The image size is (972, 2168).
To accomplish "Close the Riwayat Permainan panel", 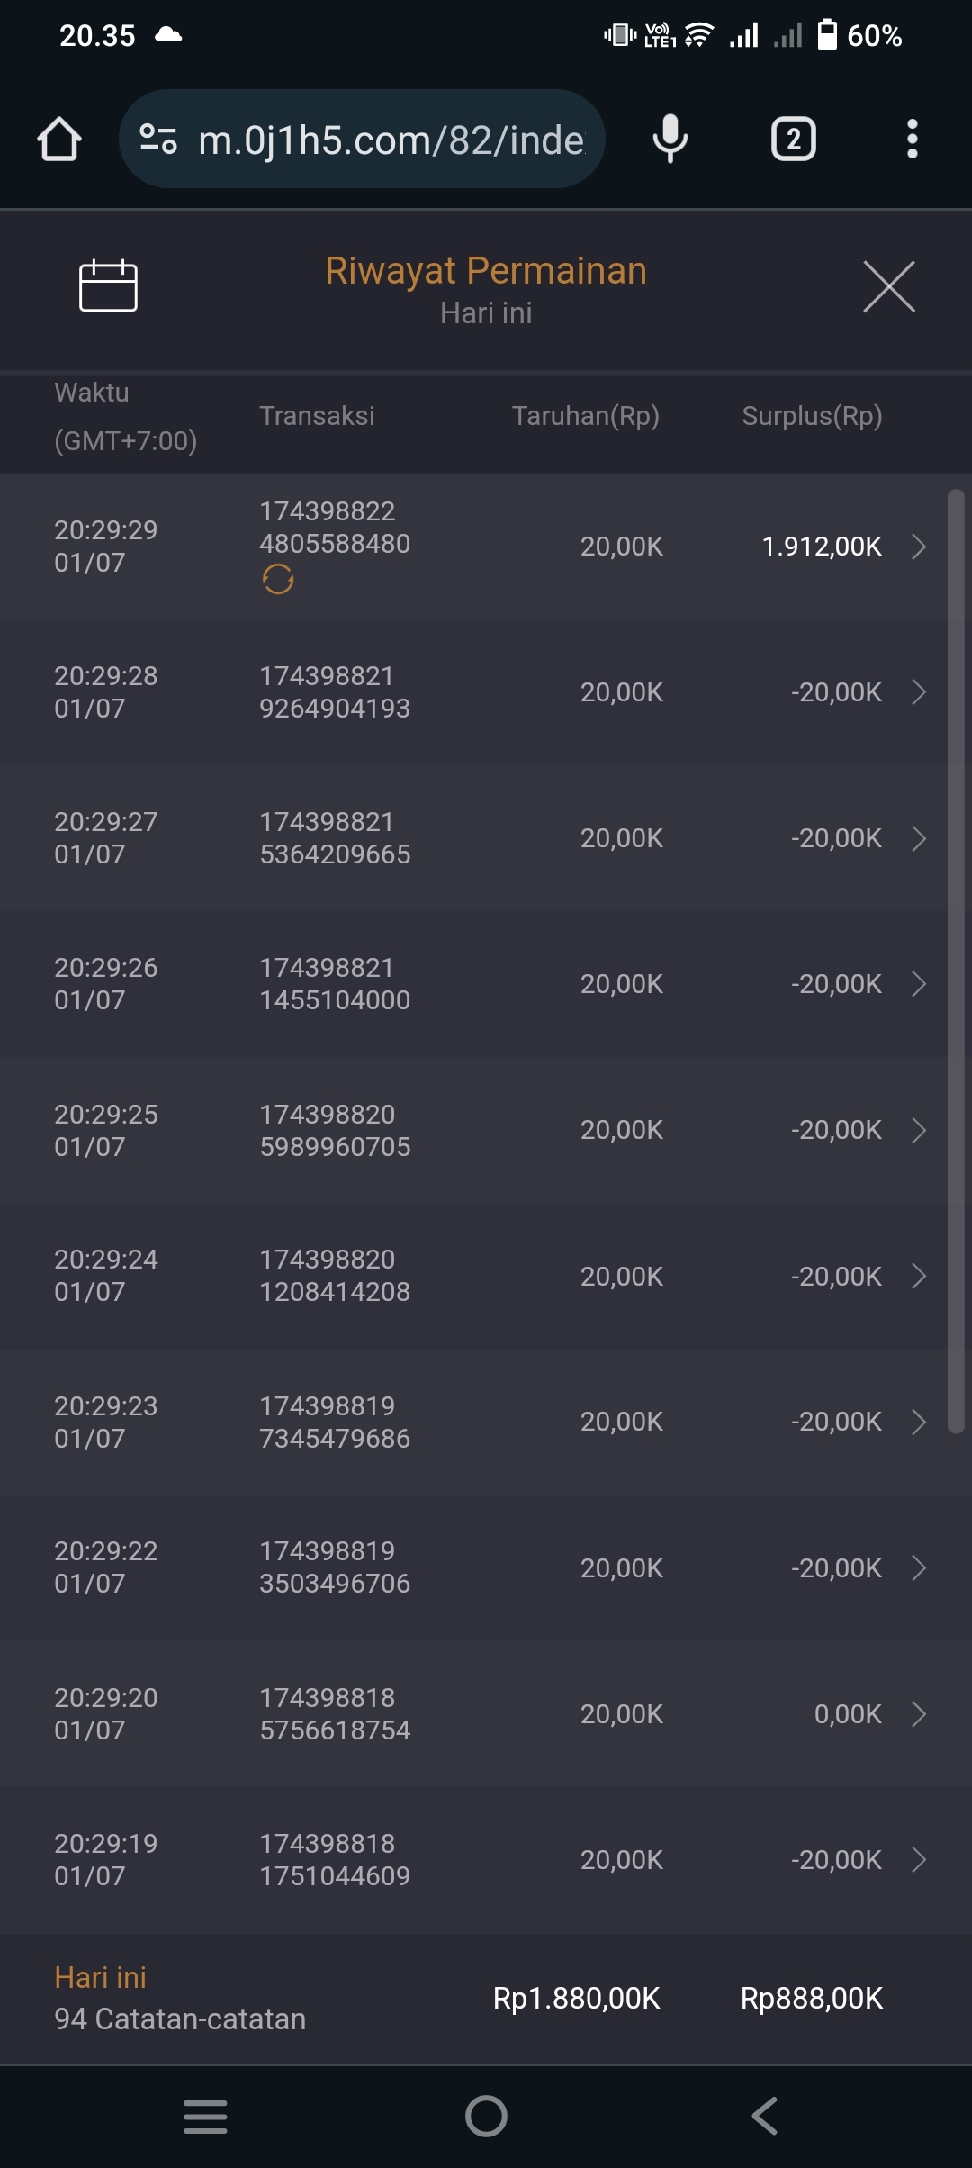I will pos(888,286).
